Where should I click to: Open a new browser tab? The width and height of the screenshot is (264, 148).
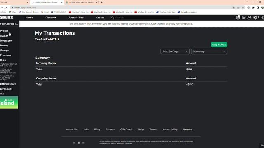[102, 2]
